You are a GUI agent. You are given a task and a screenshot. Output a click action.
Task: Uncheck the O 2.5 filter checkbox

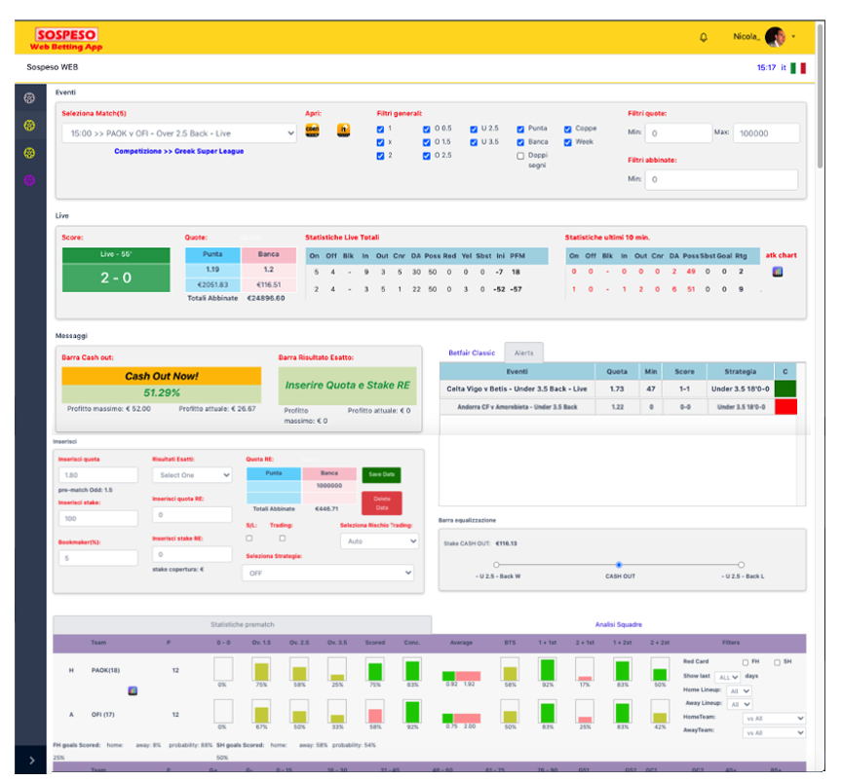click(x=426, y=155)
